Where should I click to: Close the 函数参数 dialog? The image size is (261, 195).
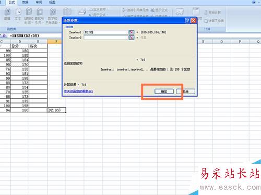[194, 20]
